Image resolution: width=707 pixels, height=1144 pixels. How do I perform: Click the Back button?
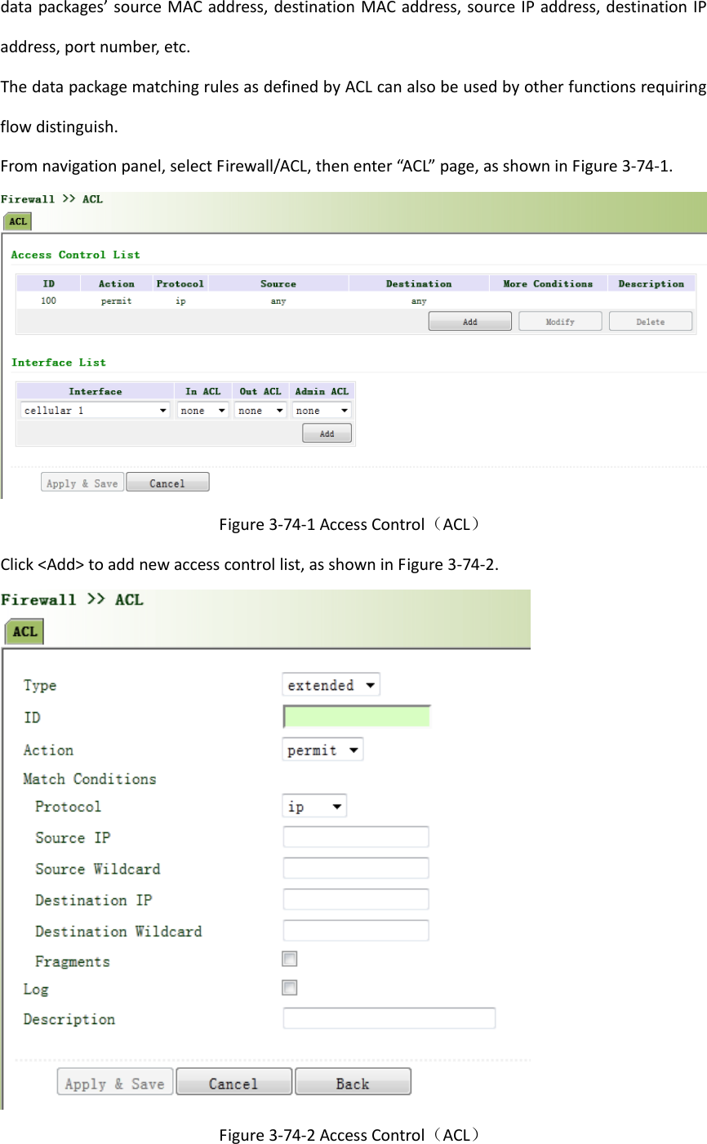pos(353,1081)
